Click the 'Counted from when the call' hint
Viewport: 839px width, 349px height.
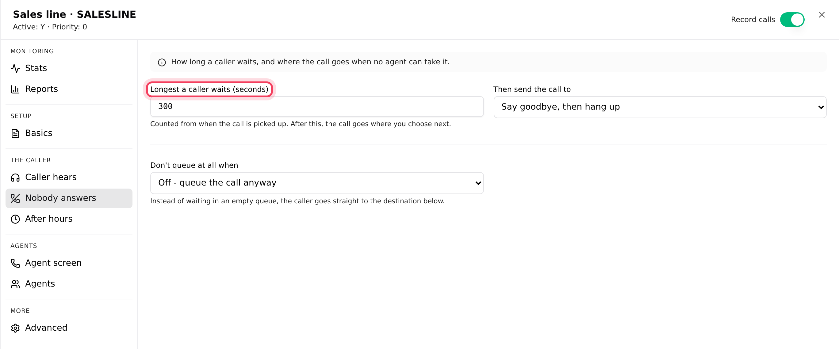coord(300,124)
